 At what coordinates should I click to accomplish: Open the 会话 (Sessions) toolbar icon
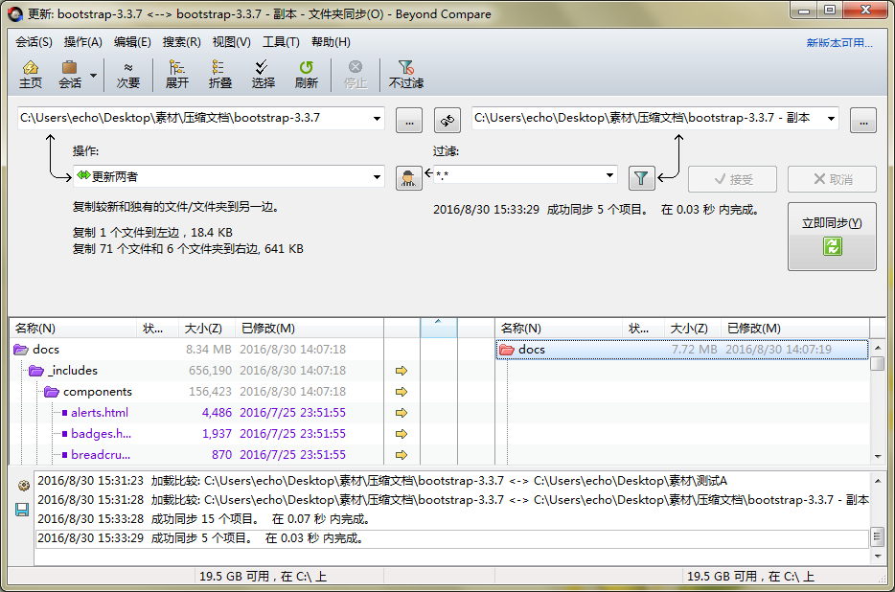[71, 74]
